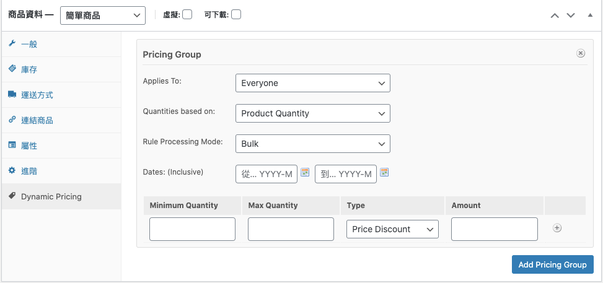603x283 pixels.
Task: Click the Add Pricing Group button
Action: point(552,264)
